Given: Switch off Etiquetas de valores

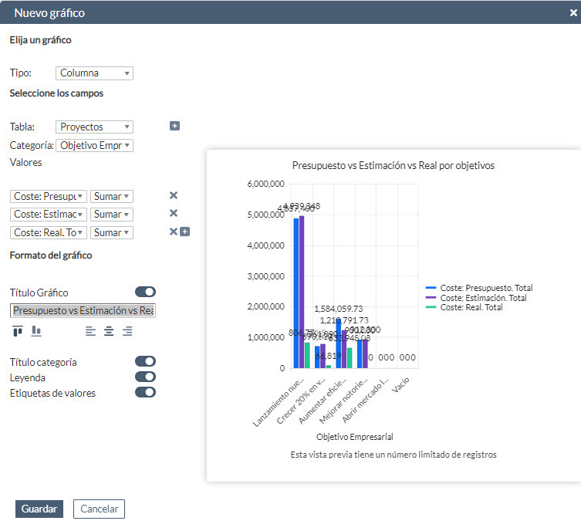Looking at the screenshot, I should (145, 392).
